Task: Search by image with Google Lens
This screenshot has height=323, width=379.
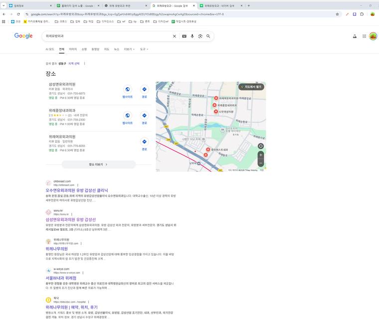Action: [x=200, y=36]
